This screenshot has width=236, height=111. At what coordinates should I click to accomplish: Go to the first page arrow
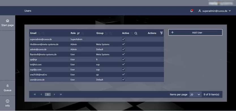pyautogui.click(x=35, y=94)
